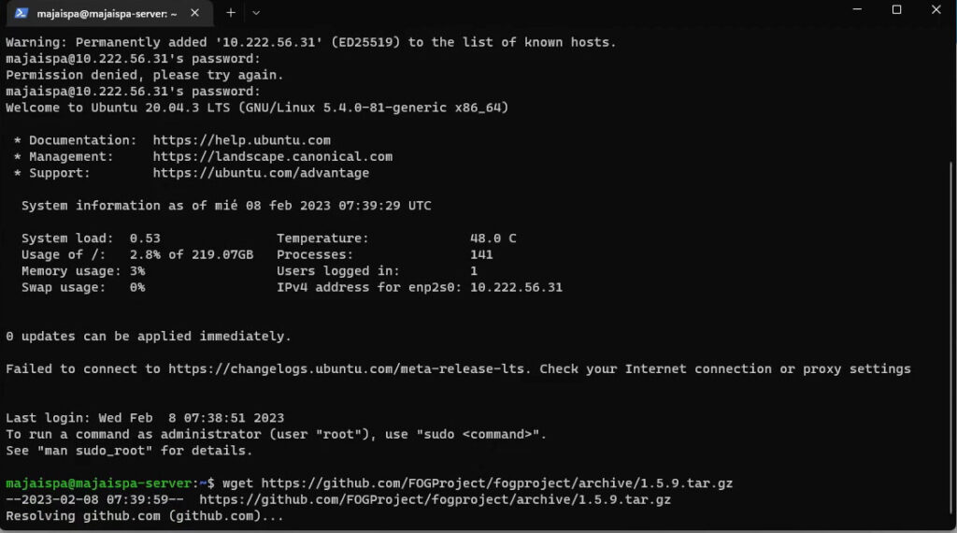Close the majaispa@majaispa-server tab
Viewport: 957px width, 533px height.
point(195,13)
